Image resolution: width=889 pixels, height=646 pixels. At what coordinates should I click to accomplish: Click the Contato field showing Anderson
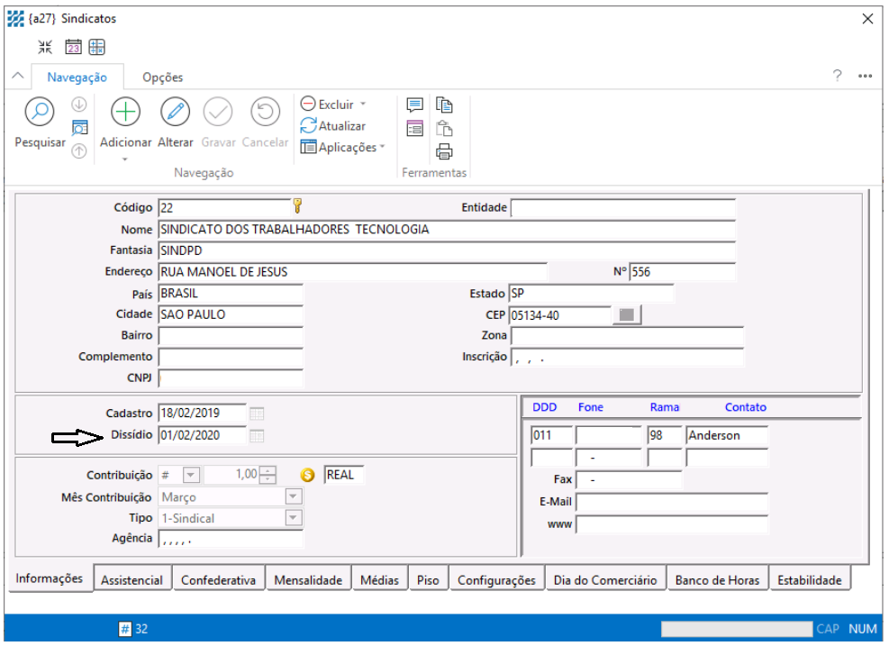[x=727, y=435]
